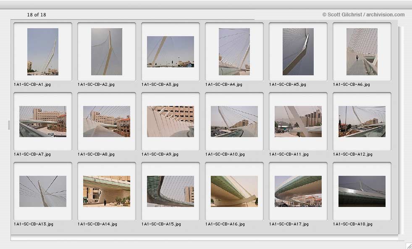Select thumbnail 1A1-SC-CB-A9.jpg

pyautogui.click(x=171, y=121)
